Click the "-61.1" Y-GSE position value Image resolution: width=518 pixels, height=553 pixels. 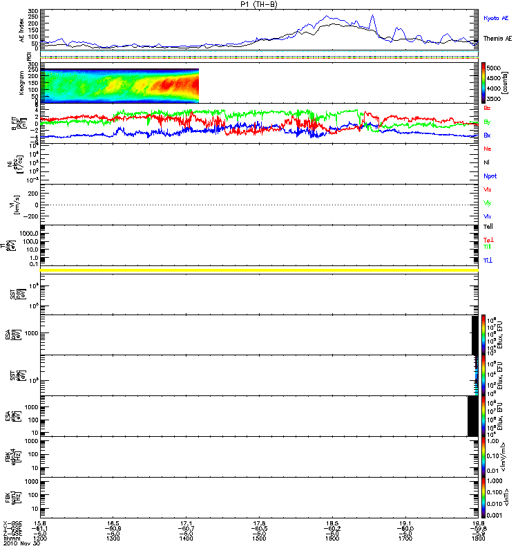39,529
